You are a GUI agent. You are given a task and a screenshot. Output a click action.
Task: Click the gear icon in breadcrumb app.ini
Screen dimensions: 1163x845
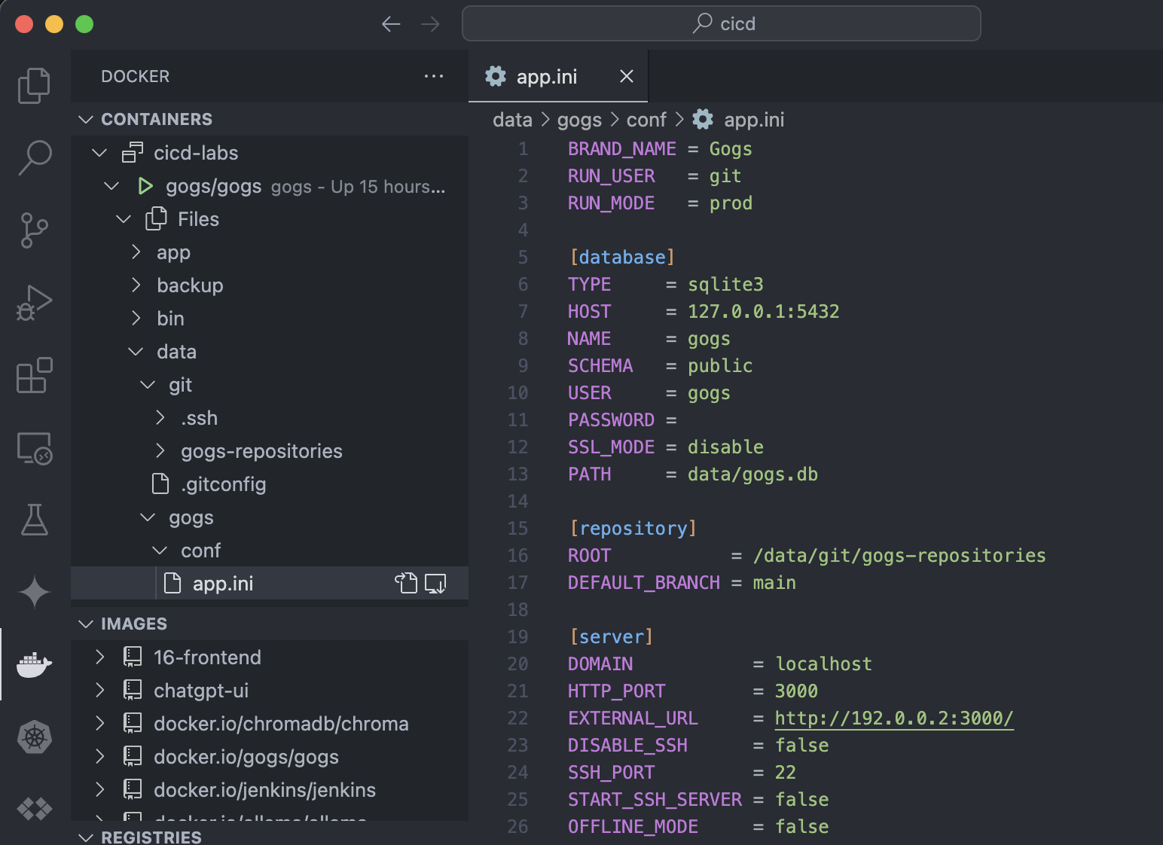coord(703,119)
